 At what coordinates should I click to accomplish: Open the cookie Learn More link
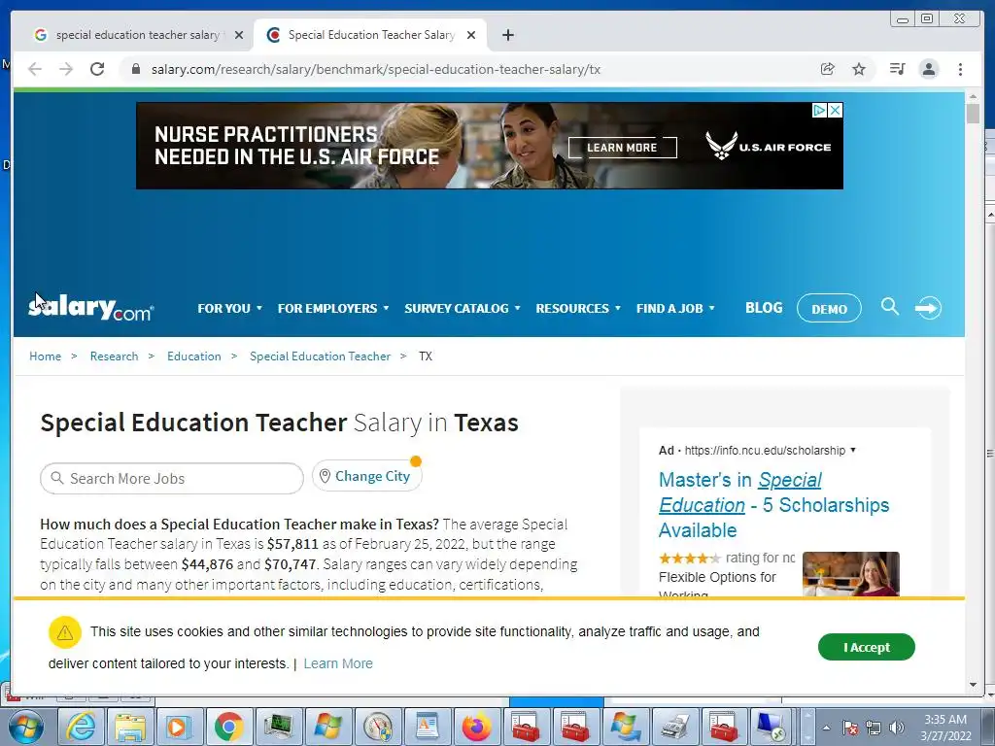tap(338, 663)
